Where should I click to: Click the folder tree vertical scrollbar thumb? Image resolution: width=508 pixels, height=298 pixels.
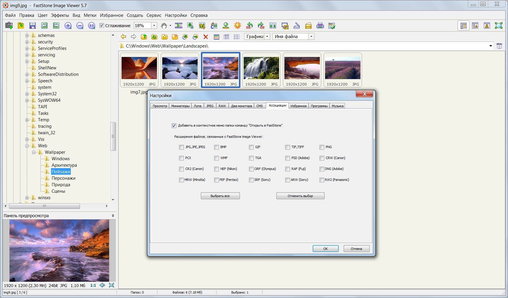tap(113, 136)
